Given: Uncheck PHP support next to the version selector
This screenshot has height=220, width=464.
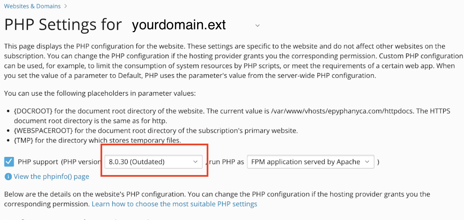Looking at the screenshot, I should click(9, 161).
